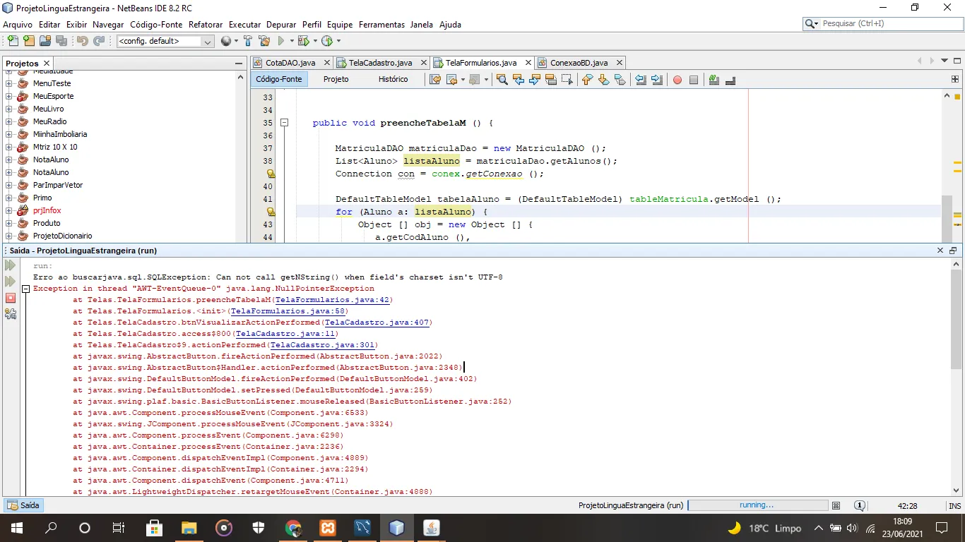This screenshot has width=965, height=542.
Task: Start macro recording with red circle icon
Action: (677, 80)
